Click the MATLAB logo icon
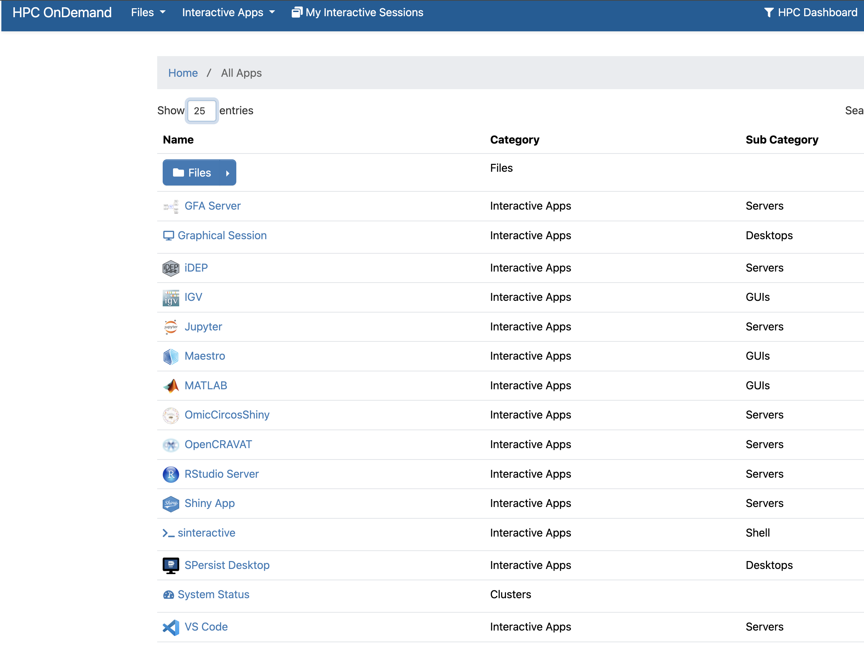Image resolution: width=864 pixels, height=645 pixels. [171, 386]
